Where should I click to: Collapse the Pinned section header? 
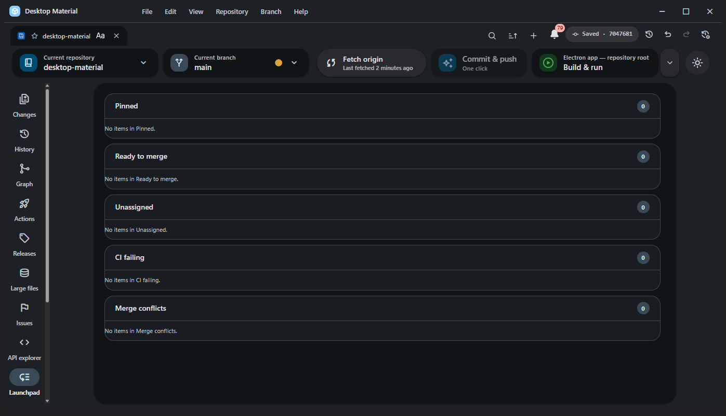click(382, 106)
